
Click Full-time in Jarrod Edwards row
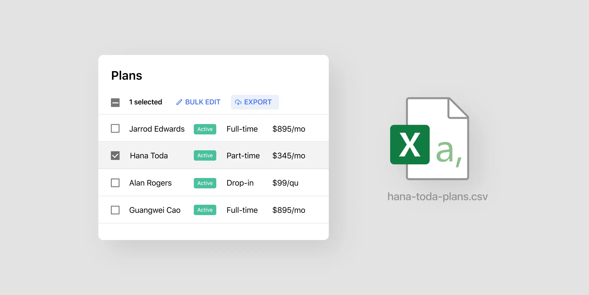pyautogui.click(x=242, y=129)
